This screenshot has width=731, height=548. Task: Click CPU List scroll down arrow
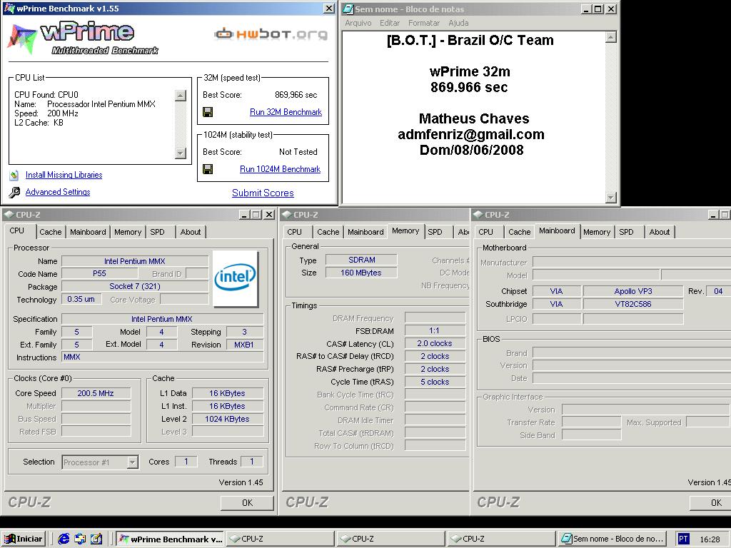[x=181, y=153]
